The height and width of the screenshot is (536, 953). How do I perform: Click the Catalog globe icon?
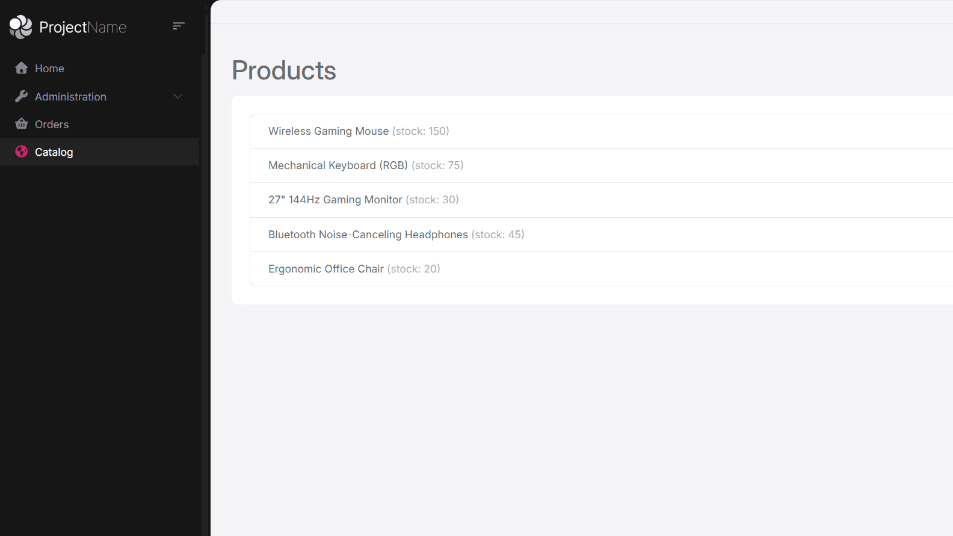pyautogui.click(x=22, y=152)
